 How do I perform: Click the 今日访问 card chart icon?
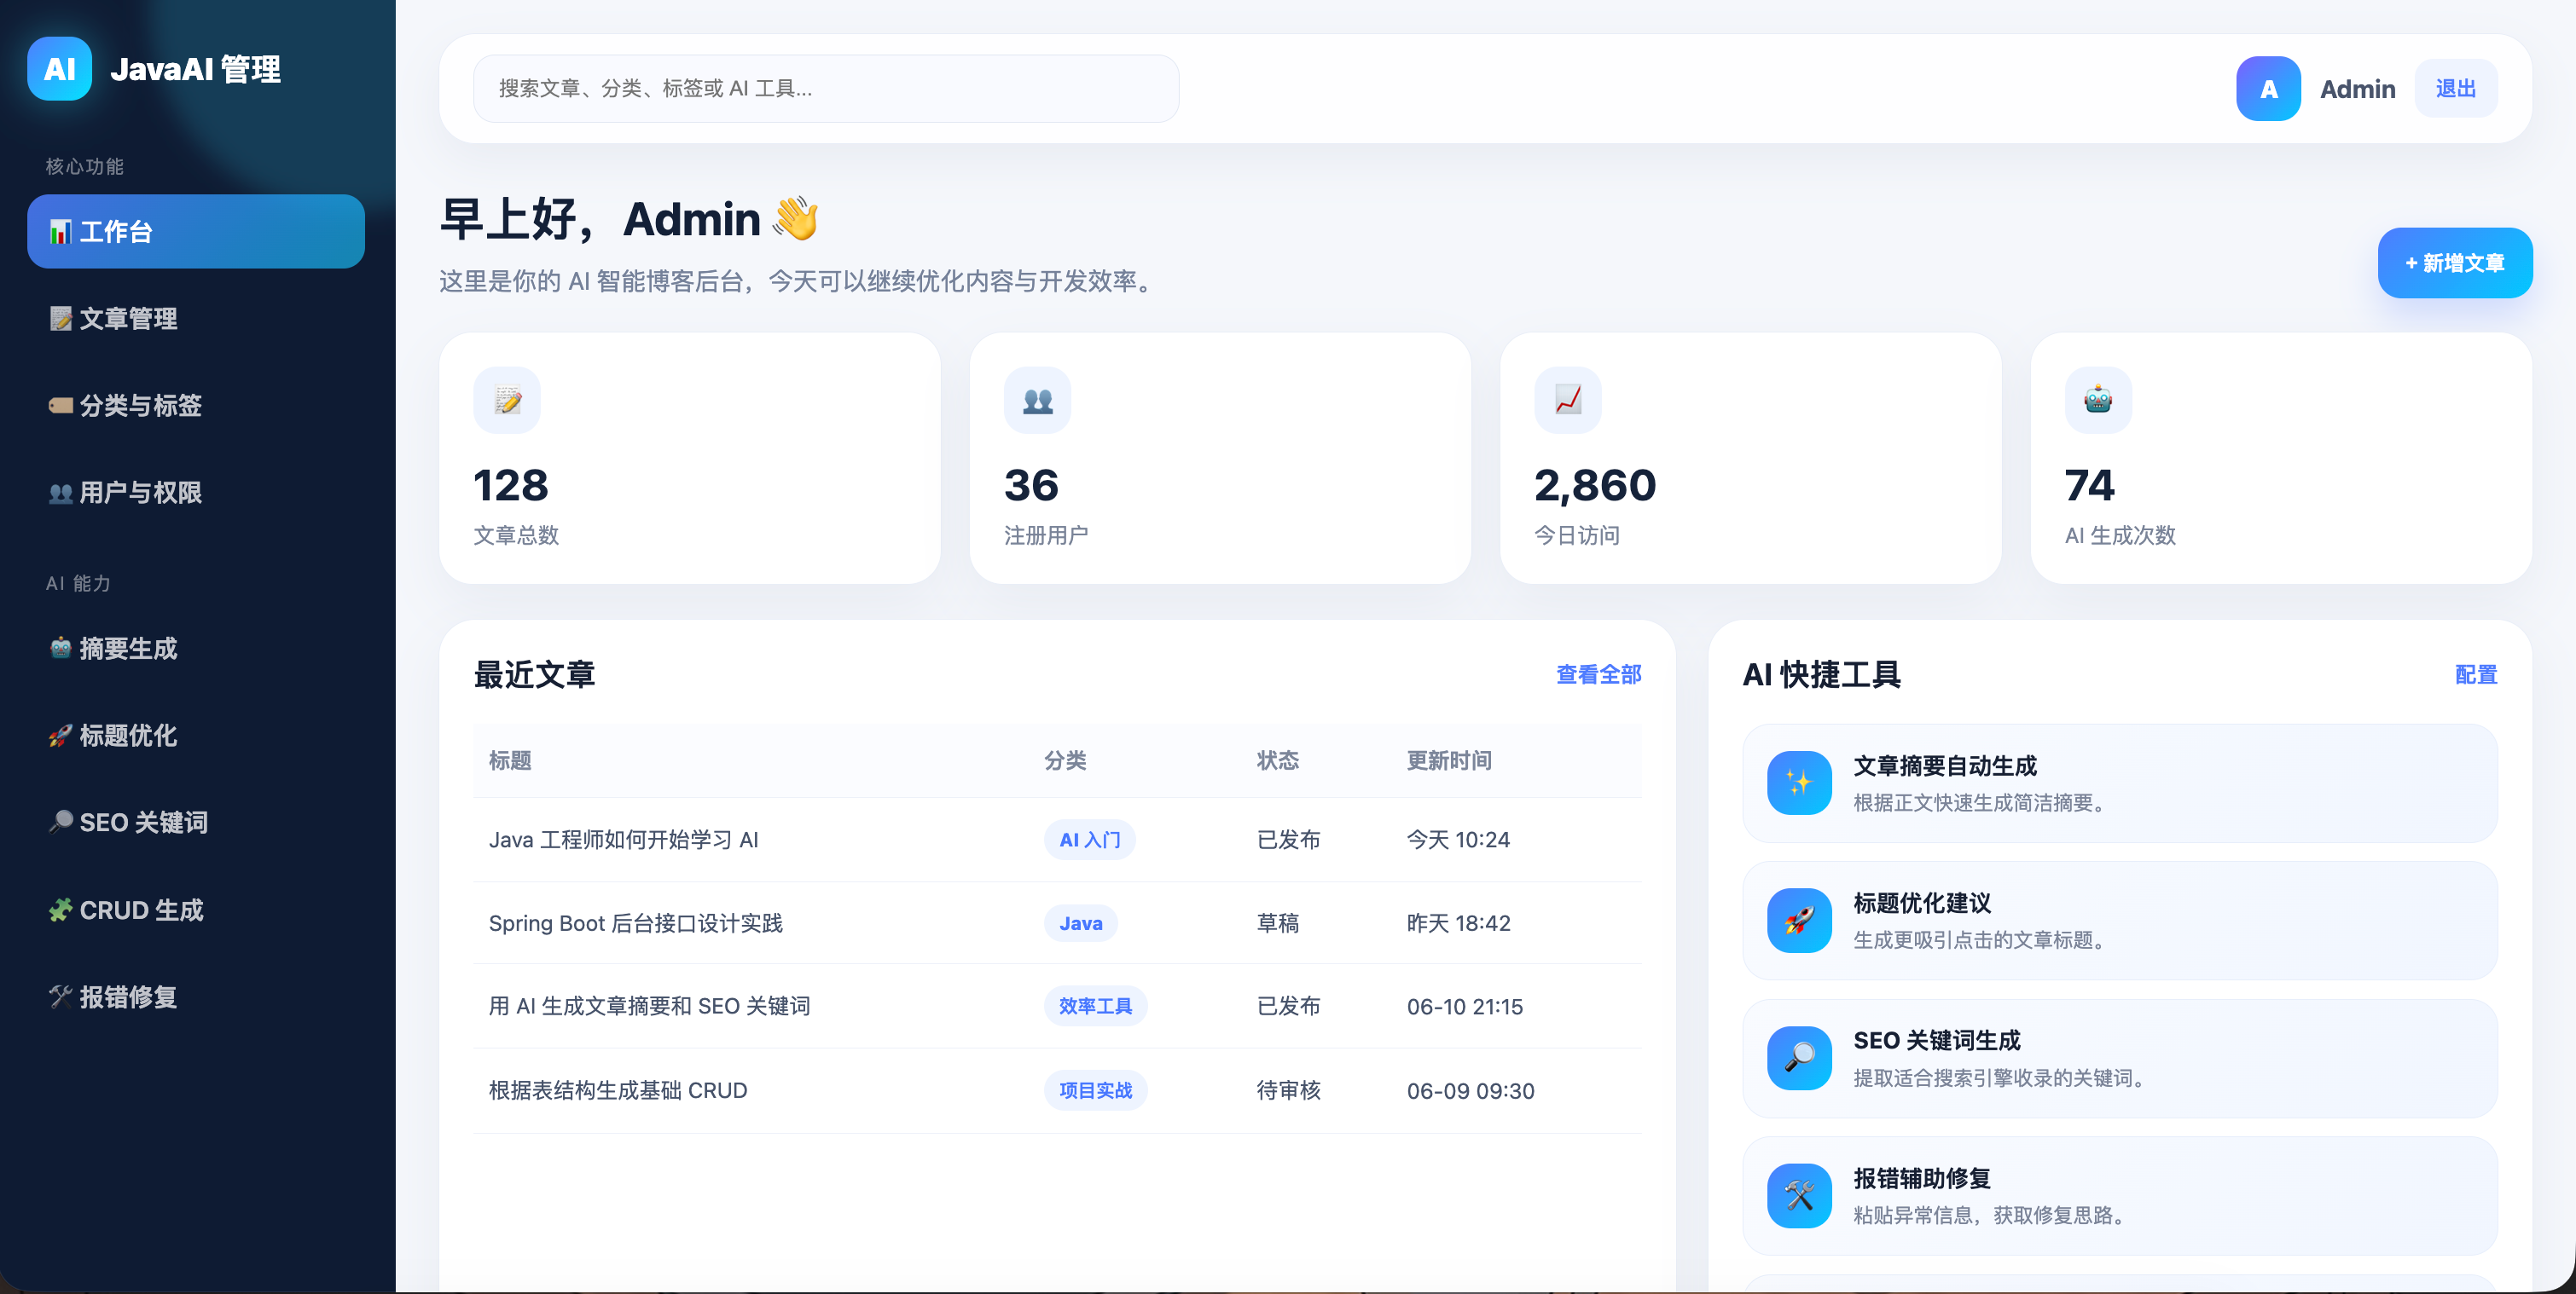pyautogui.click(x=1568, y=401)
